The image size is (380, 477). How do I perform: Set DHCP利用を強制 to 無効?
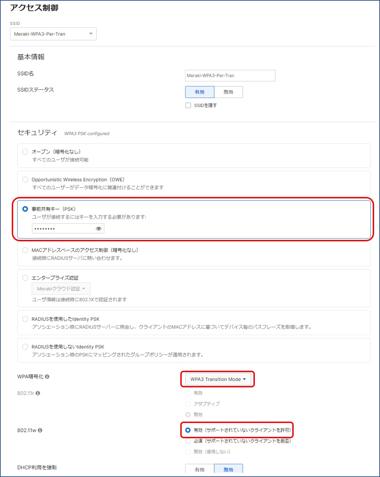coord(228,469)
